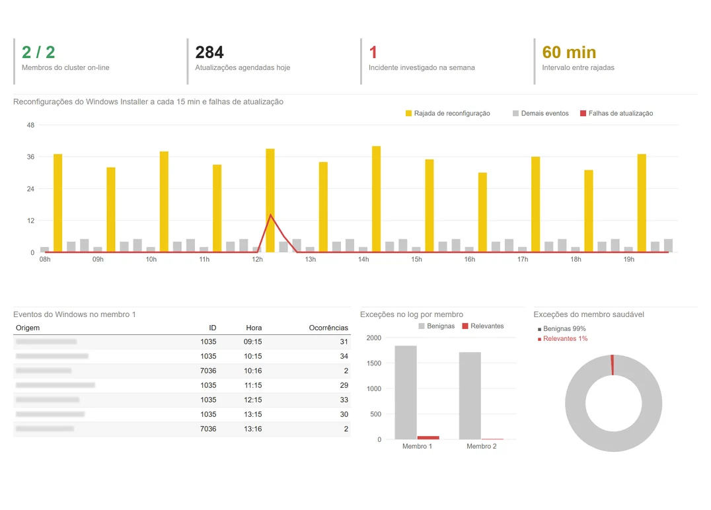
Task: Click the 'Benignas 99%' donut legend
Action: tap(562, 329)
